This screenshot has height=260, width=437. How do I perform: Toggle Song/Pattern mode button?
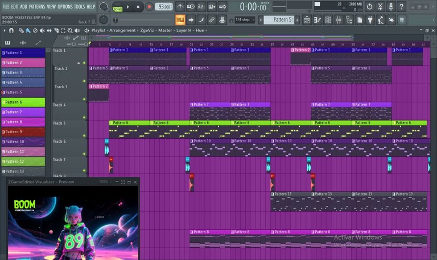[x=118, y=7]
